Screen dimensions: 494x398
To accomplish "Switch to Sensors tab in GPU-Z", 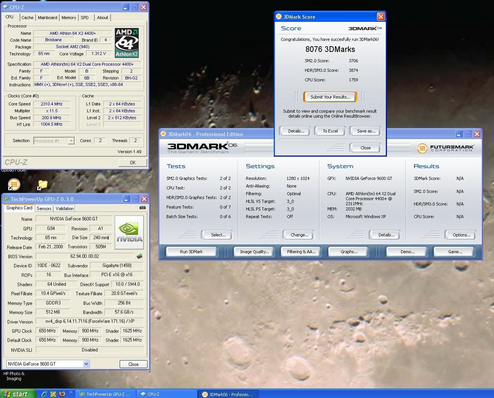I will pos(44,209).
